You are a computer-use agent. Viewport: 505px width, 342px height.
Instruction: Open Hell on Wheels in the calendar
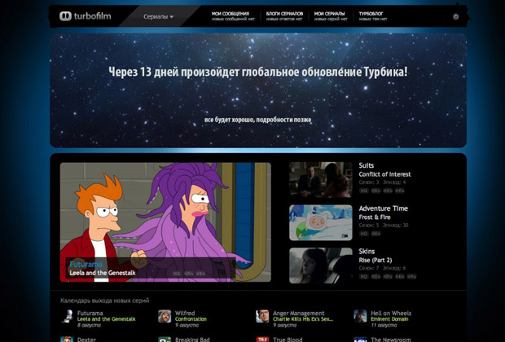click(391, 313)
